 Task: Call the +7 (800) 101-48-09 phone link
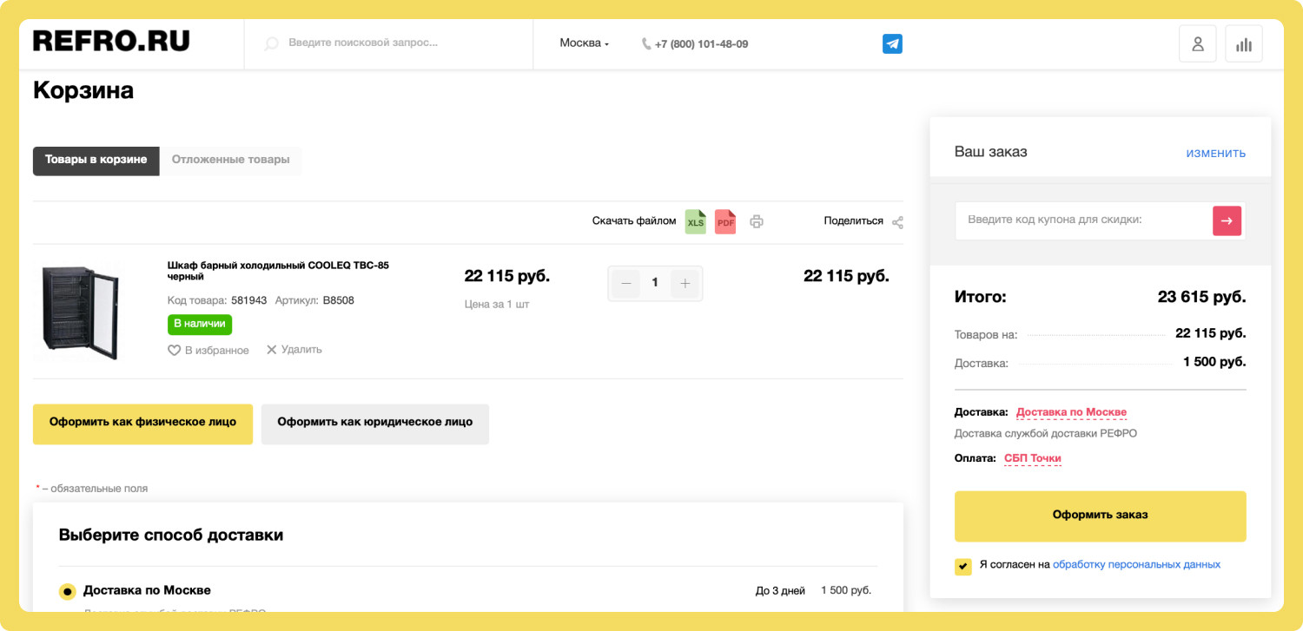(702, 43)
